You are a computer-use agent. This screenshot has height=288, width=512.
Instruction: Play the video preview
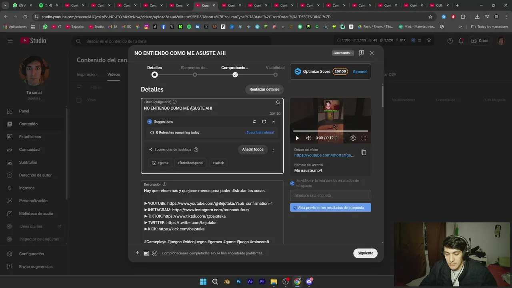tap(297, 138)
